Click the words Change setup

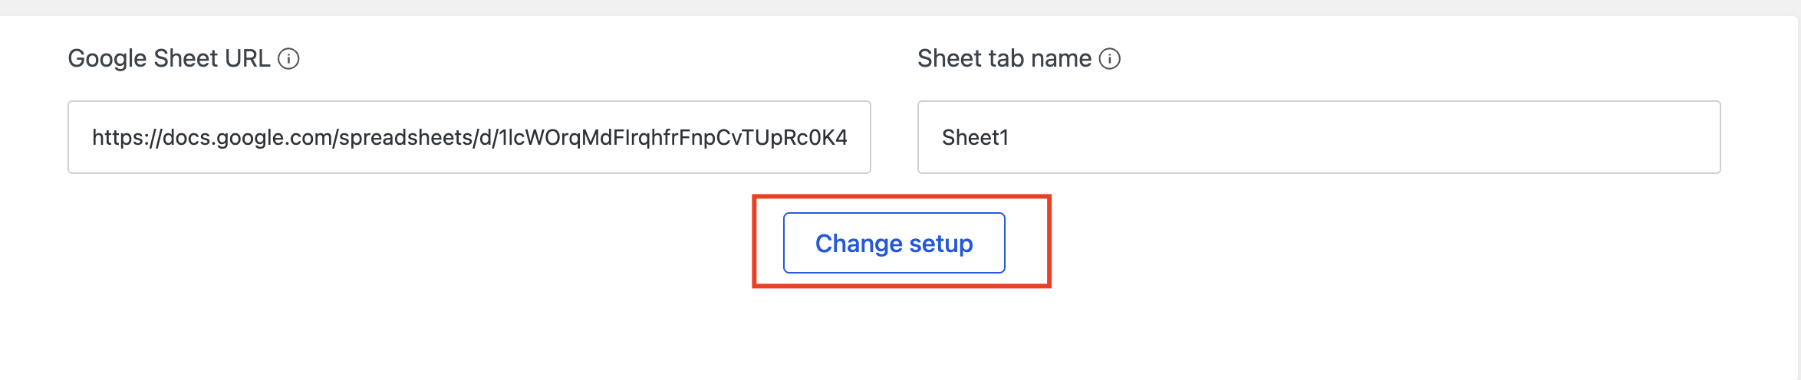point(894,244)
